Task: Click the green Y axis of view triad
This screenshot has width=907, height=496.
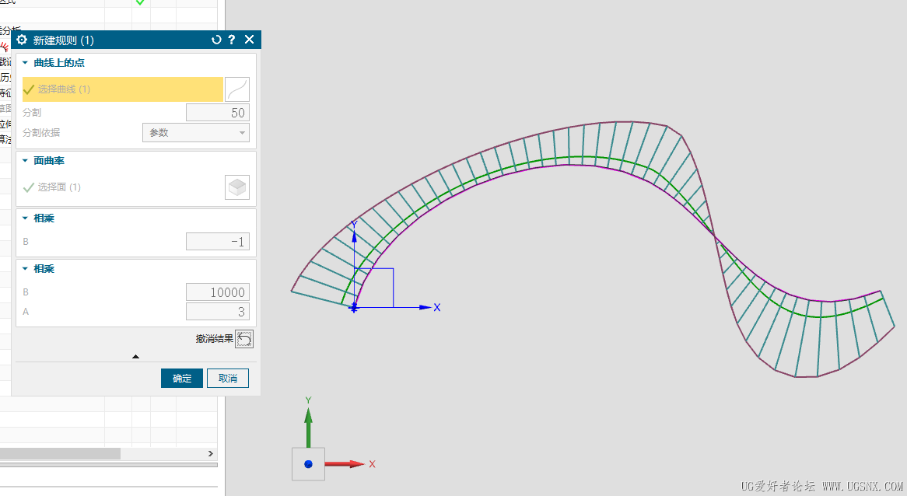Action: click(x=308, y=427)
